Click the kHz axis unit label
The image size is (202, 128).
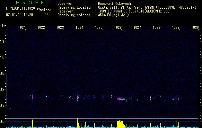coord(3,26)
